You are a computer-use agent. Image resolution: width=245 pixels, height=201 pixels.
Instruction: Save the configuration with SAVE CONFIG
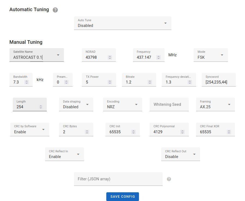122,196
